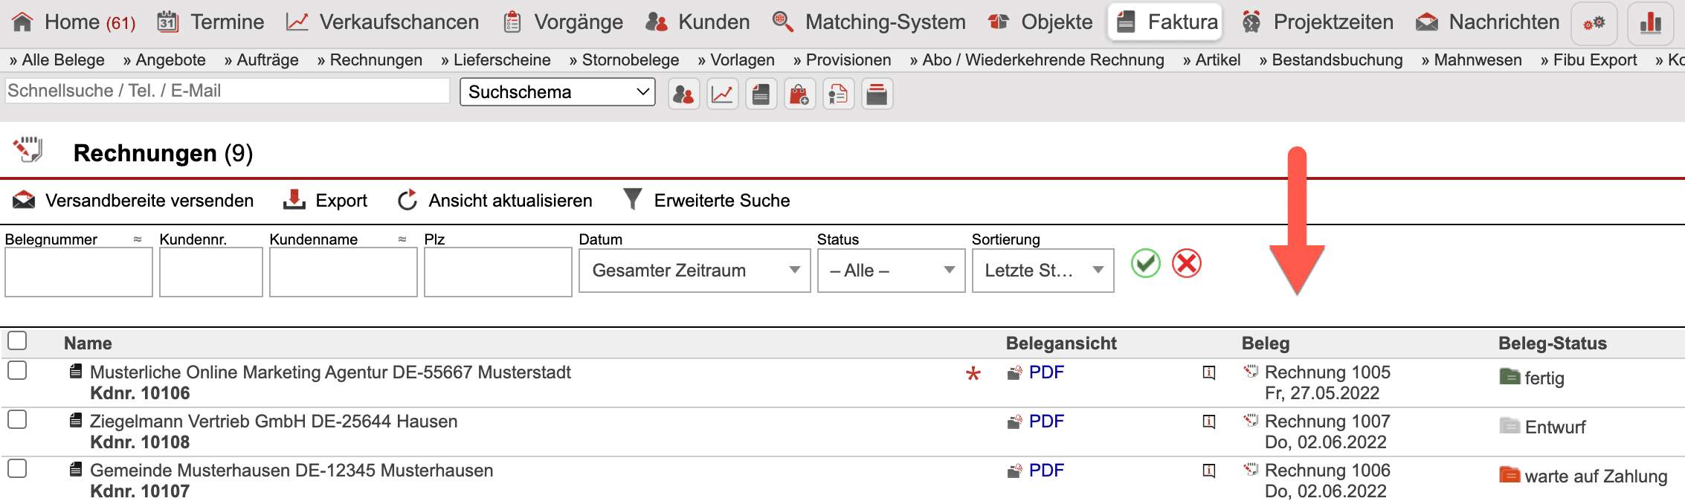Viewport: 1685px width, 504px height.
Task: Switch to the Kunden tab
Action: pyautogui.click(x=698, y=22)
